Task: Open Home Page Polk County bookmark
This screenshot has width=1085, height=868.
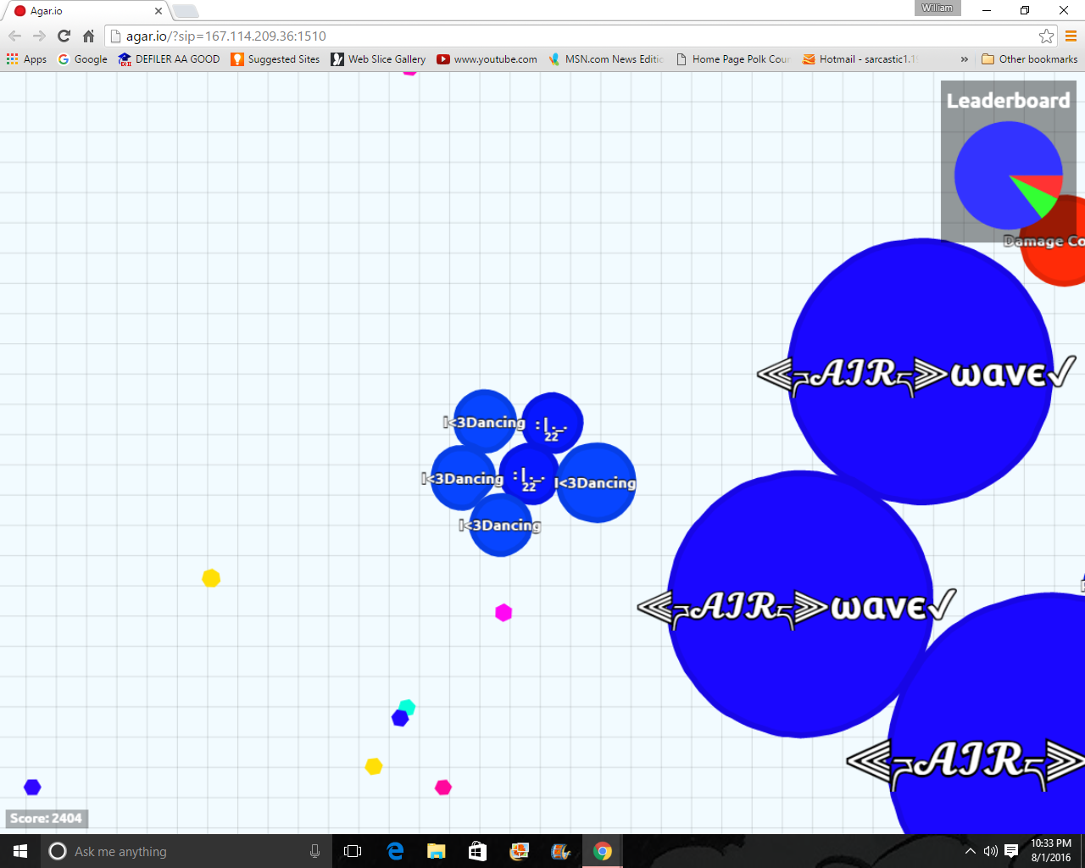Action: [x=733, y=59]
